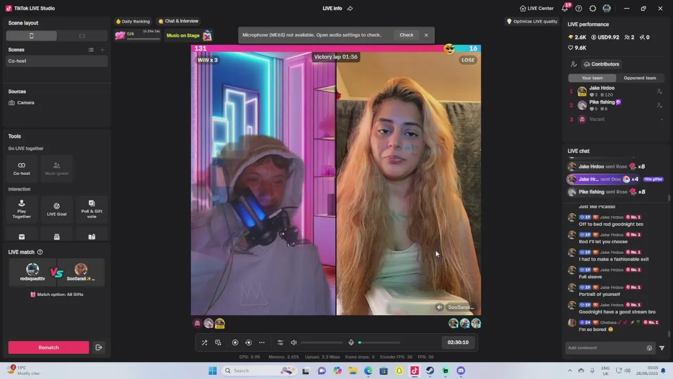Image resolution: width=673 pixels, height=379 pixels.
Task: Click the invite icon next to Pike fishing
Action: tap(659, 105)
